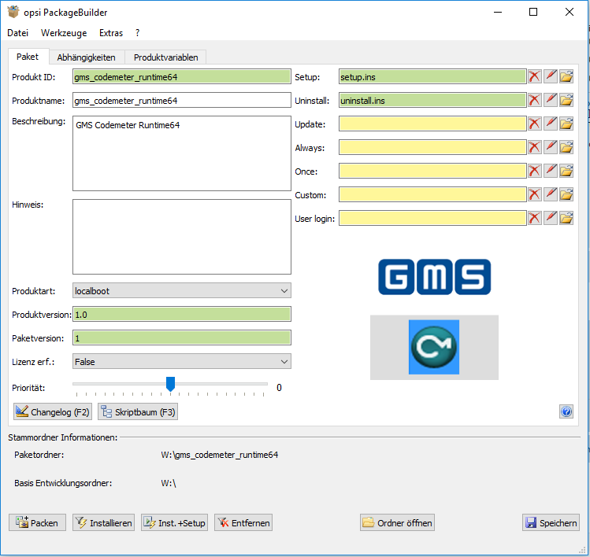Image resolution: width=590 pixels, height=557 pixels.
Task: Clear the User login script with red X
Action: 534,219
